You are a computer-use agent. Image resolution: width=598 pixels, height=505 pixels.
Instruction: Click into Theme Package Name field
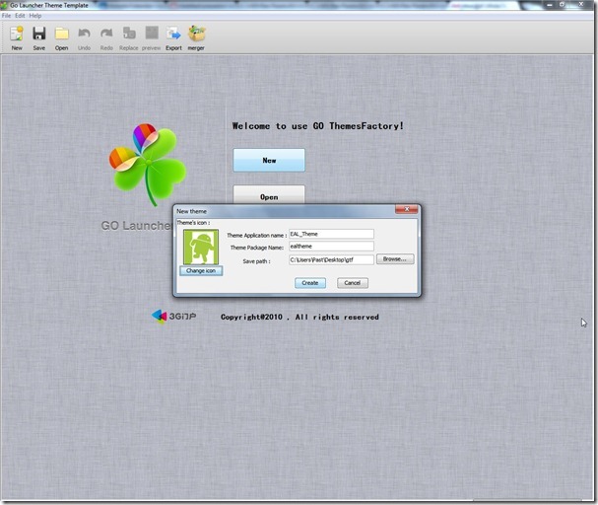tap(331, 247)
